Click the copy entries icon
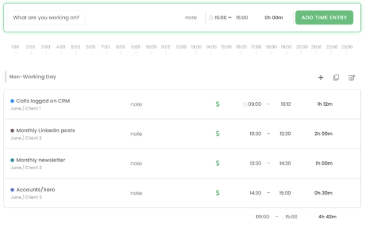 pos(336,78)
